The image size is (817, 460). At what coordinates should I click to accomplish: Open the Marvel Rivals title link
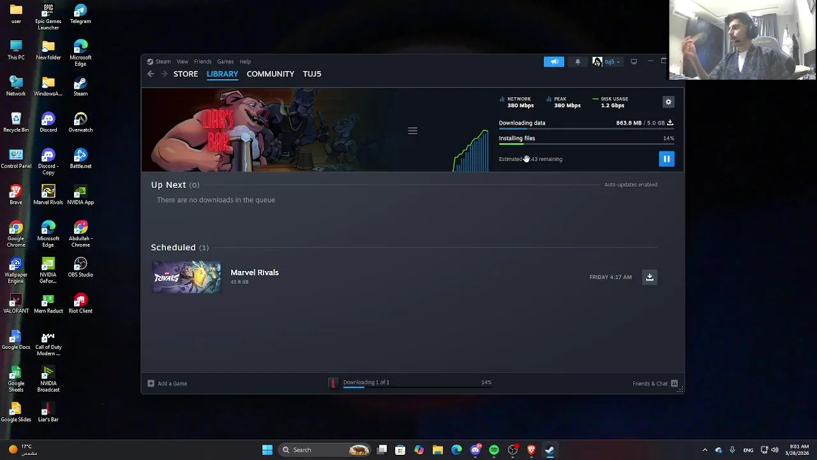tap(255, 273)
